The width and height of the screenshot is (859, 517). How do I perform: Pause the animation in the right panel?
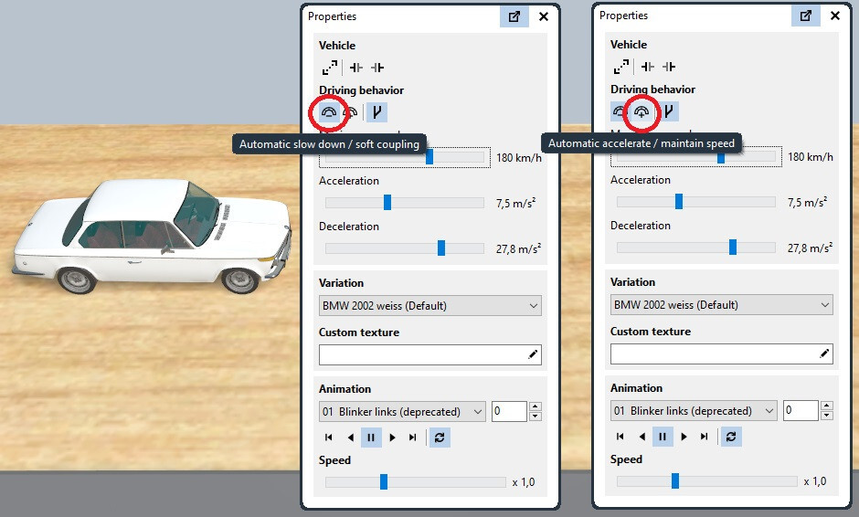pyautogui.click(x=663, y=436)
